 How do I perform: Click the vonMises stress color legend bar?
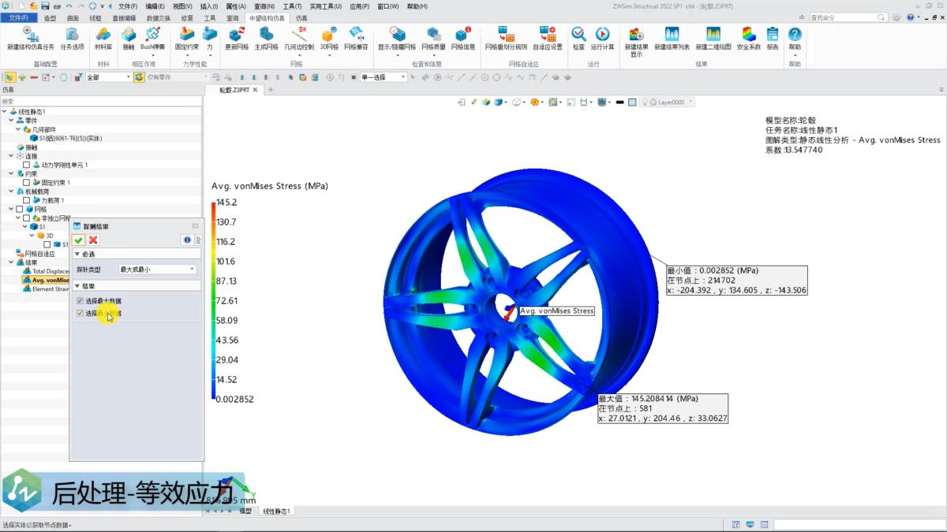coord(214,300)
